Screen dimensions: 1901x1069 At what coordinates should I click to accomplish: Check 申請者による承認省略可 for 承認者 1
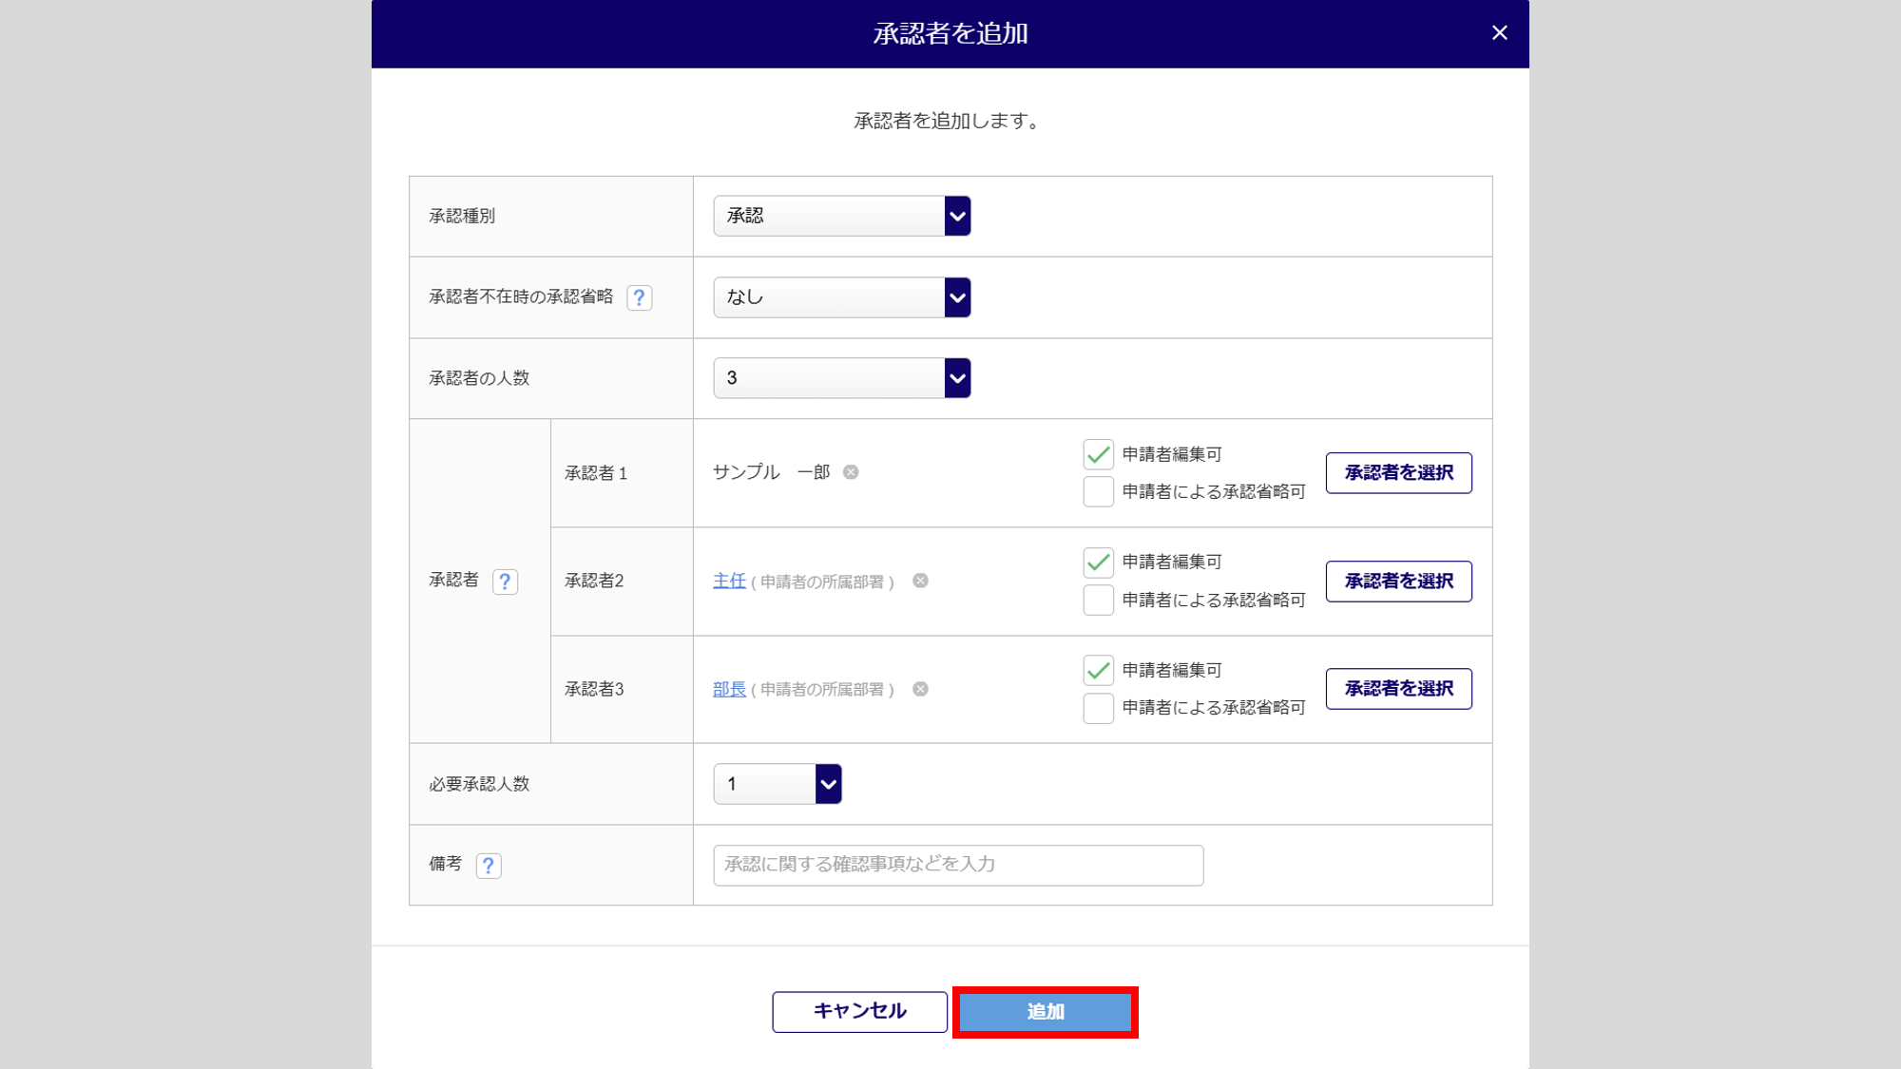click(1098, 492)
